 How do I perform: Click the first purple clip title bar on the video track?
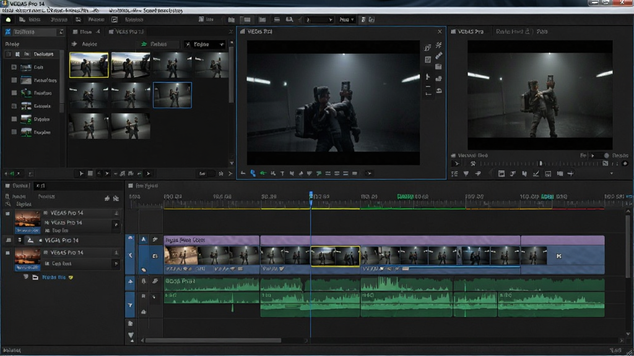pos(212,240)
